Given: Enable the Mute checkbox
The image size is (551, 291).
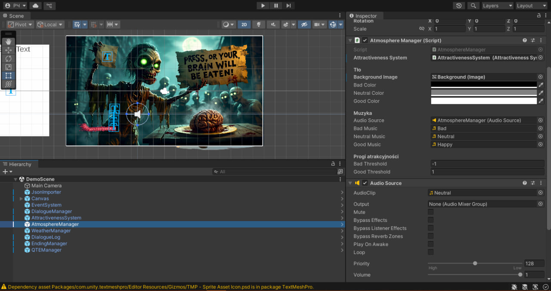Looking at the screenshot, I should click(x=430, y=212).
